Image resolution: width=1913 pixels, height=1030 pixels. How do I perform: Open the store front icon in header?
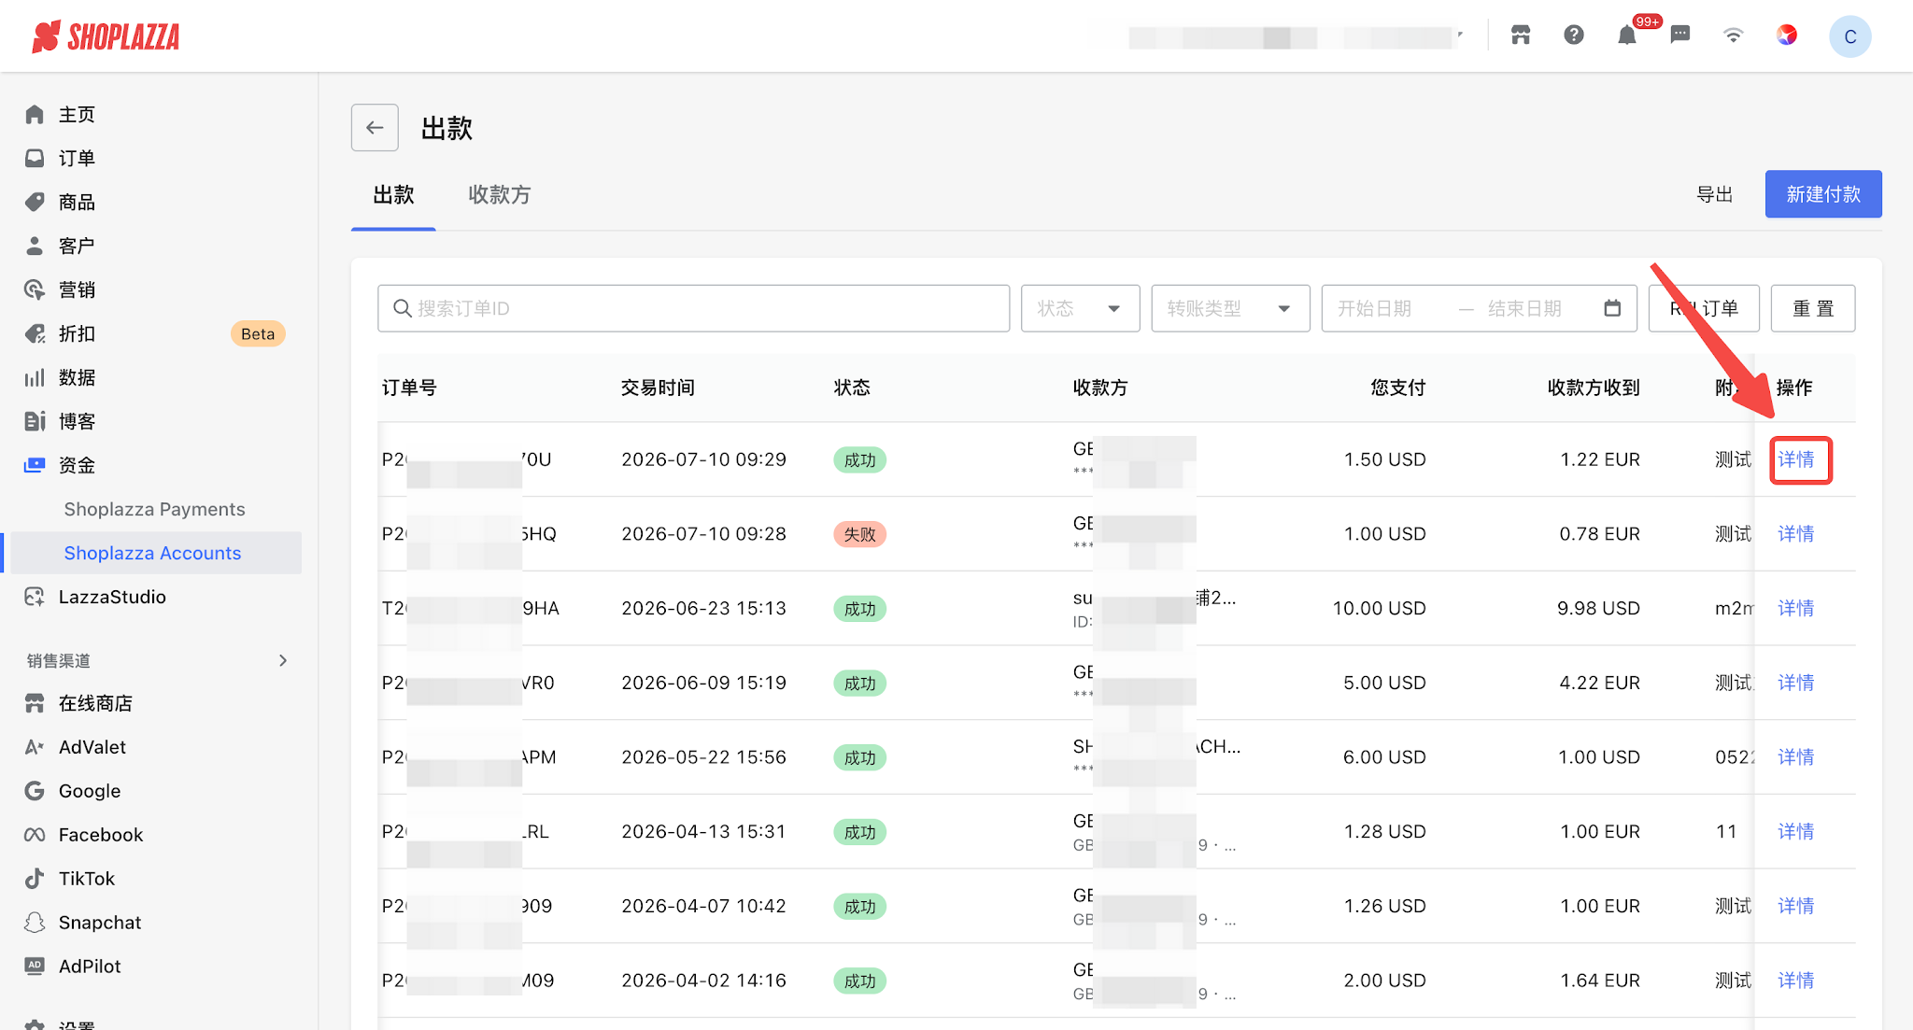pos(1521,35)
